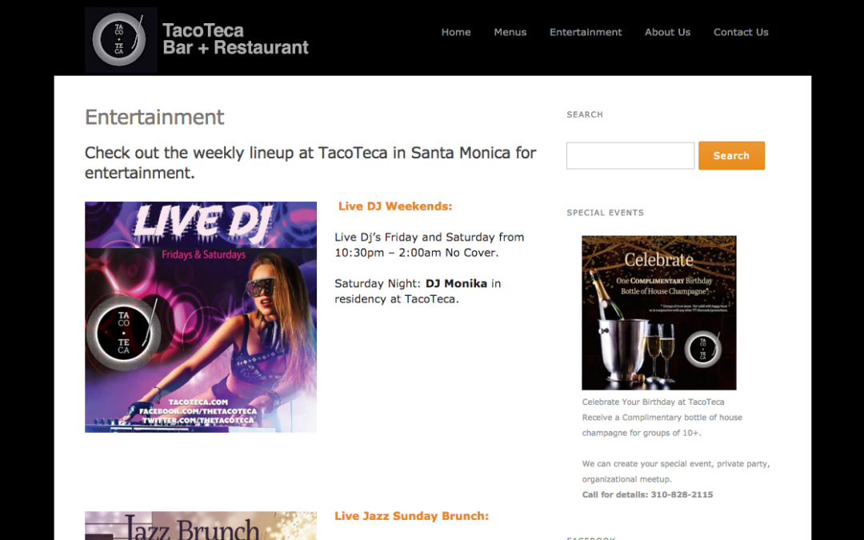The image size is (864, 540).
Task: Click the phone number 310-828-2115
Action: 682,495
